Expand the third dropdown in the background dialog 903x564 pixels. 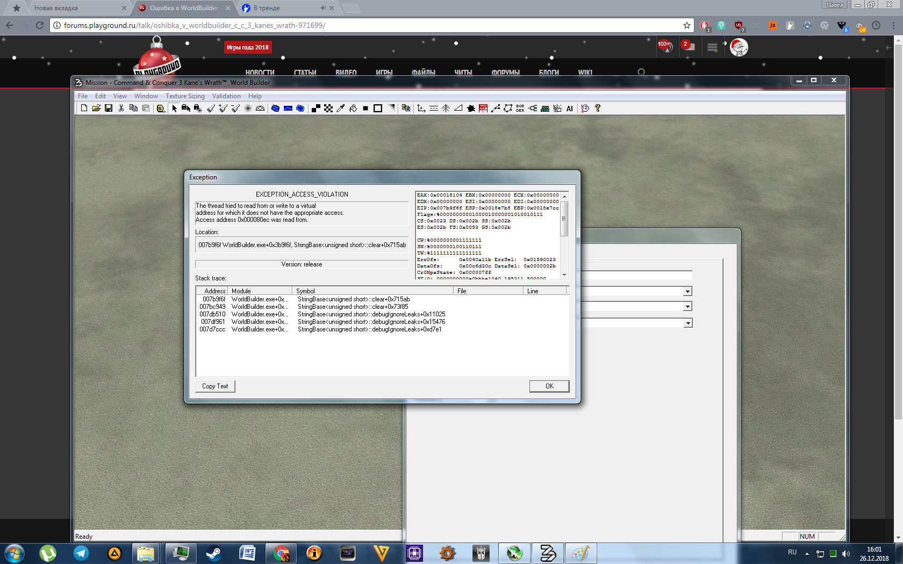click(687, 323)
